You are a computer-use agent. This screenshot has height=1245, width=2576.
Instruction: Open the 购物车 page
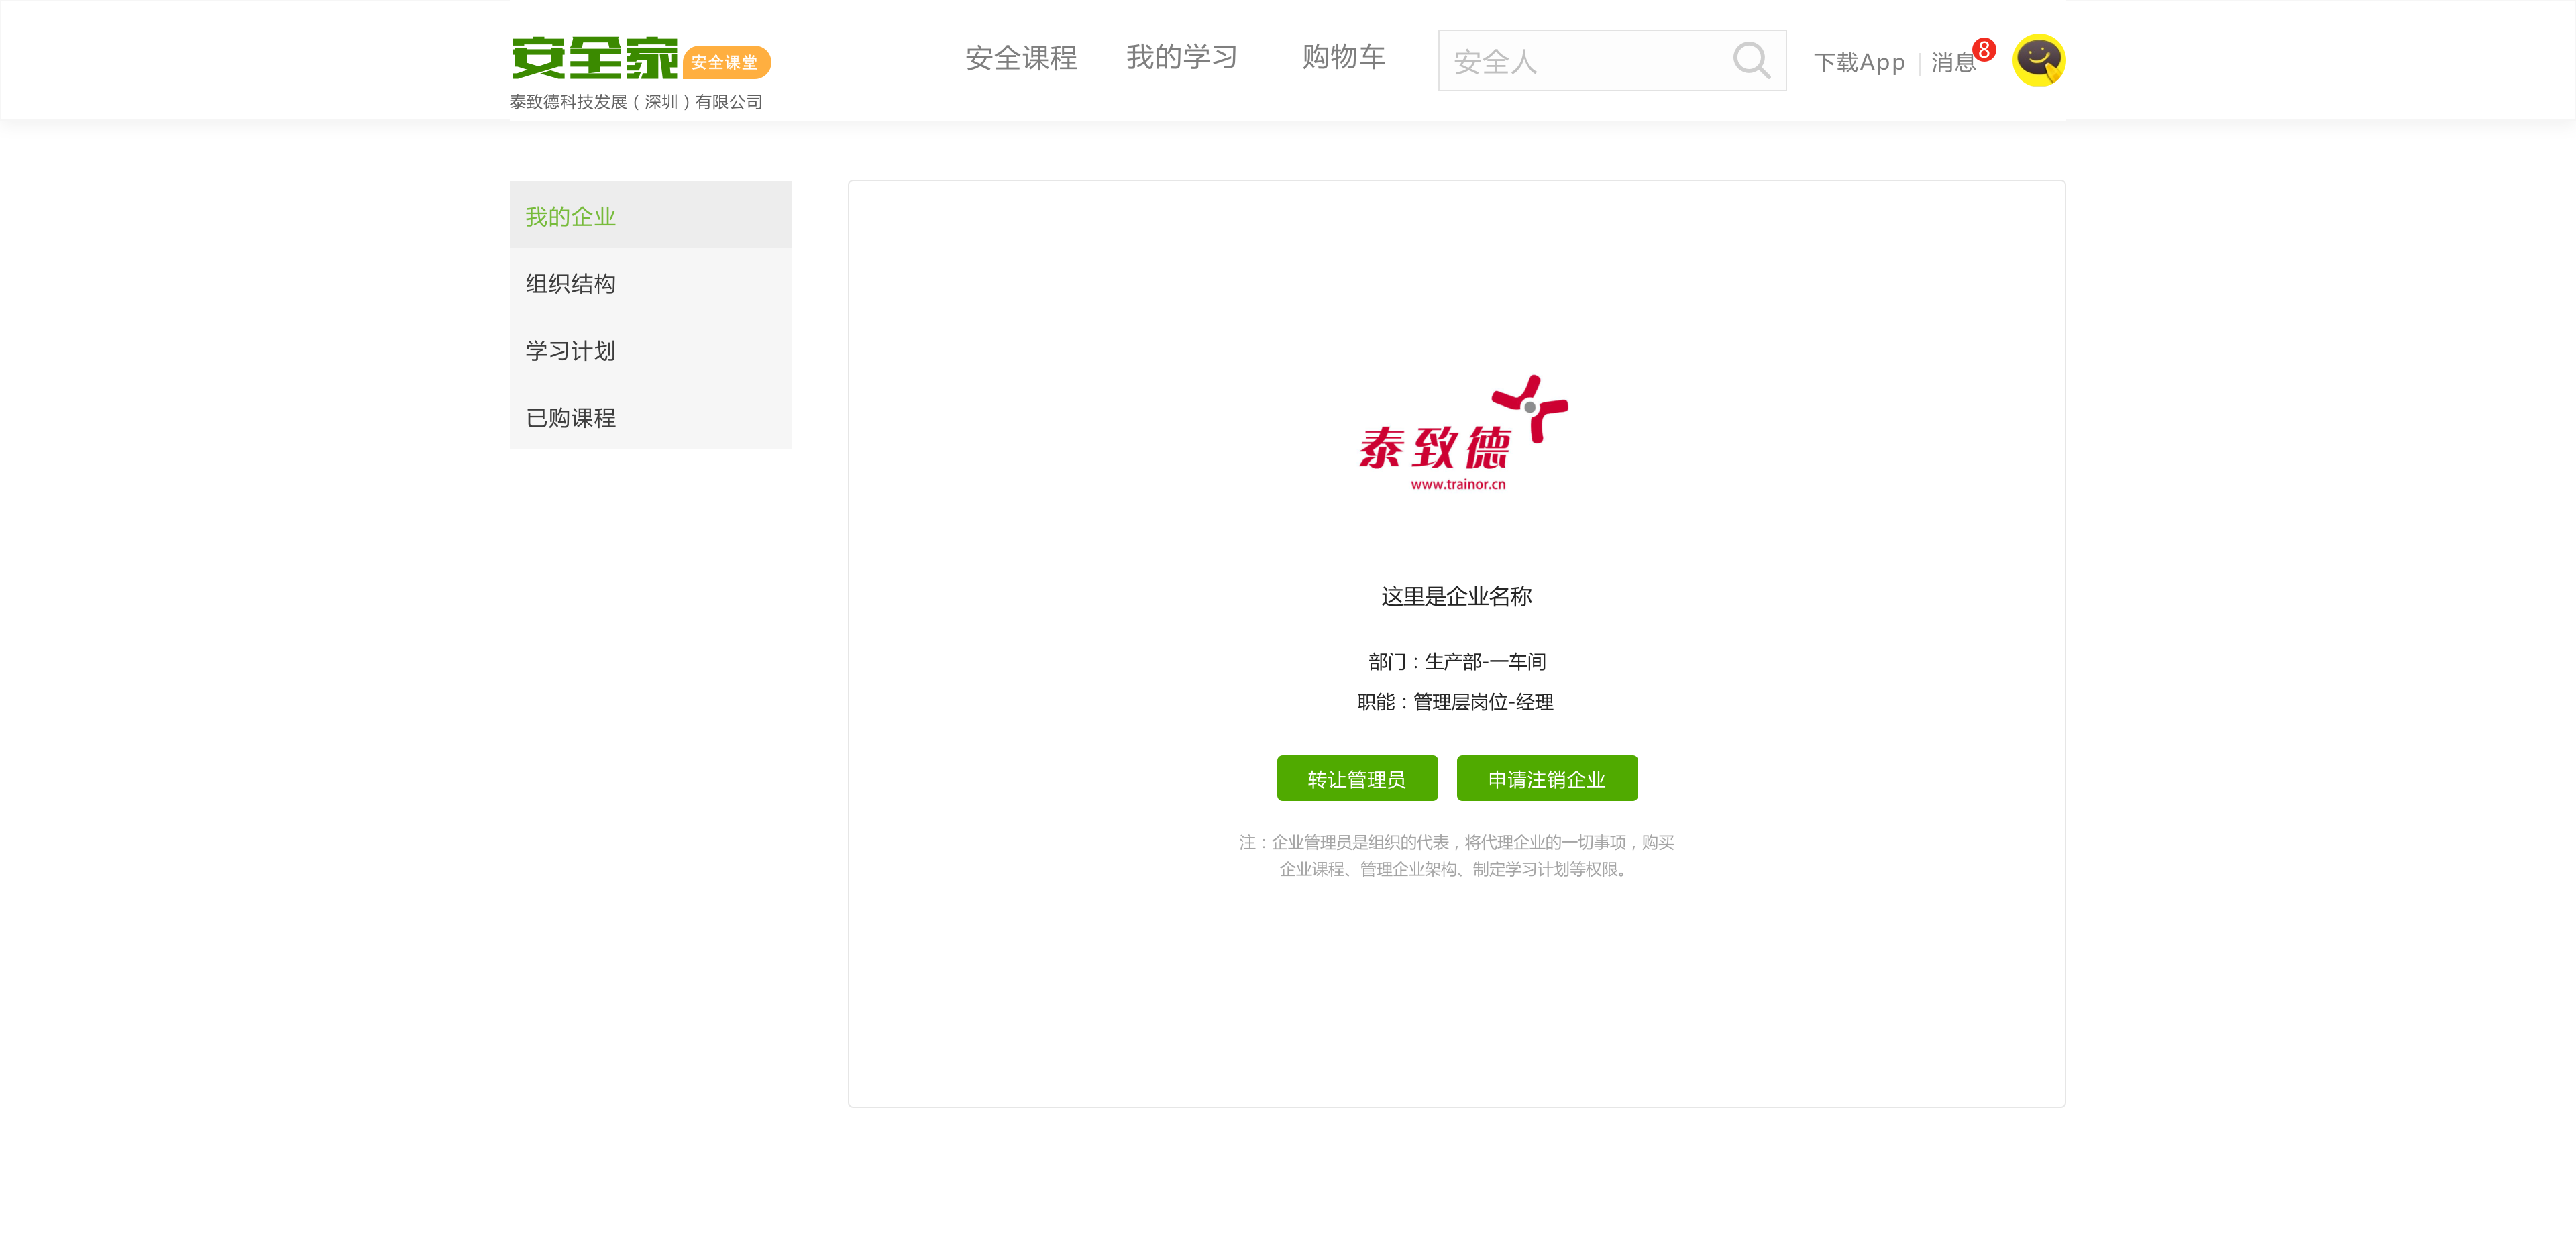(x=1343, y=57)
